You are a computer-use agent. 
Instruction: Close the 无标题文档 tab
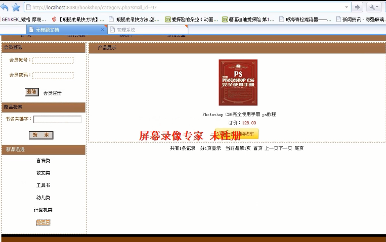[x=102, y=29]
